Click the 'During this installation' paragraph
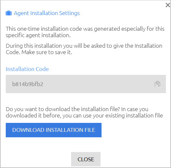 (x=84, y=49)
